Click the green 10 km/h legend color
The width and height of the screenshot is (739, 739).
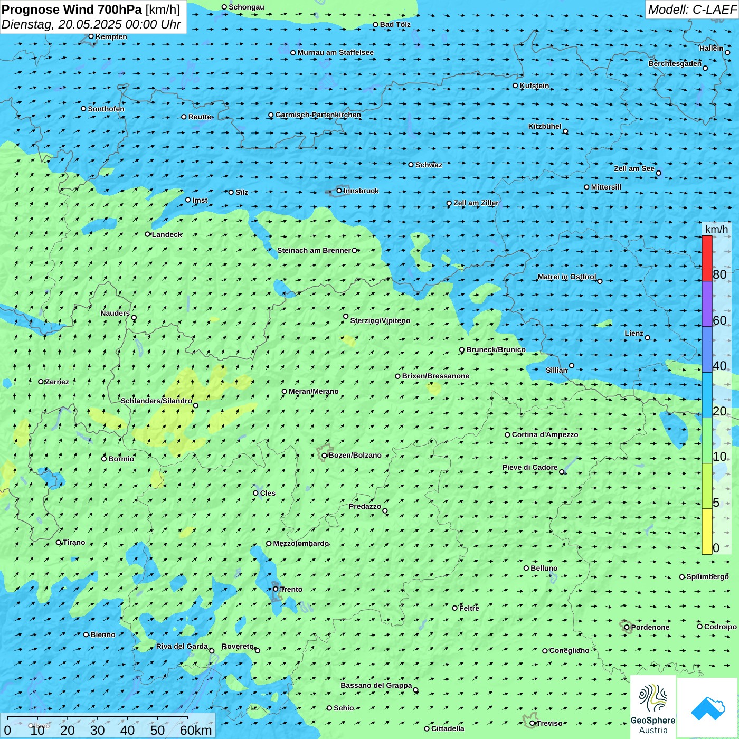point(707,441)
